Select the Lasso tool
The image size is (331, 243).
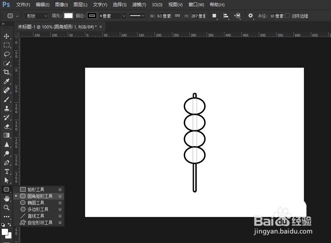pyautogui.click(x=7, y=54)
